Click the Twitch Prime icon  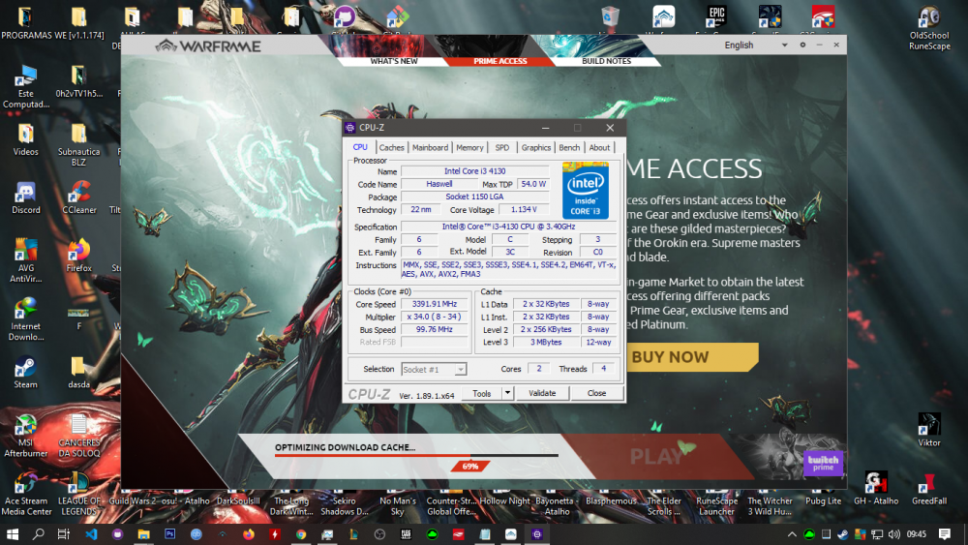click(x=823, y=462)
